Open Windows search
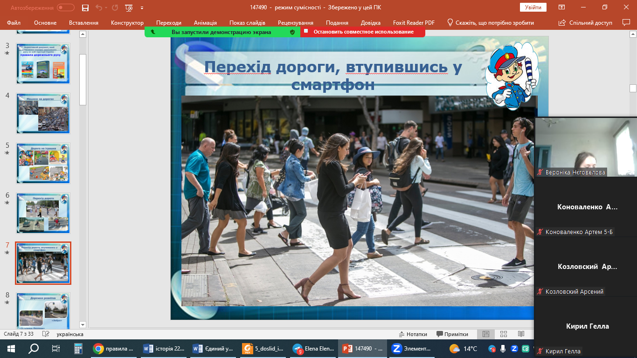This screenshot has width=637, height=358. coord(33,348)
